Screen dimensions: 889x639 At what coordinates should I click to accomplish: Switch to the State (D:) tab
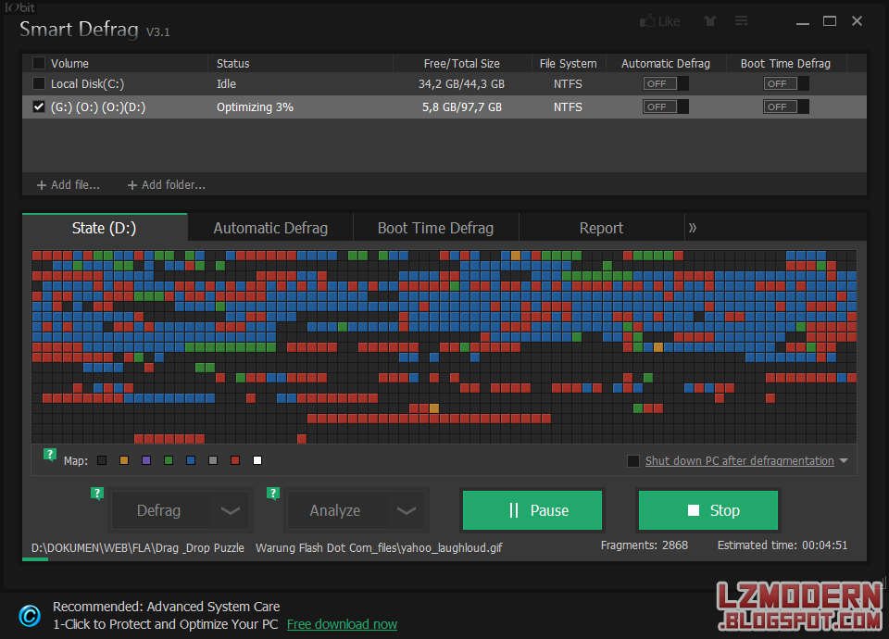coord(105,228)
